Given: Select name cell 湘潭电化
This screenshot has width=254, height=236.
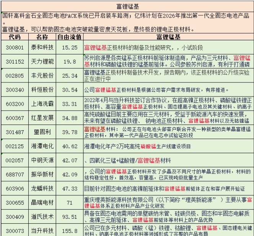Looking at the screenshot, I should tap(42, 146).
